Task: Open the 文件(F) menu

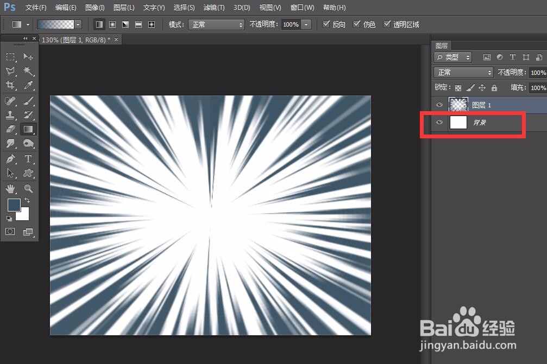Action: 36,7
